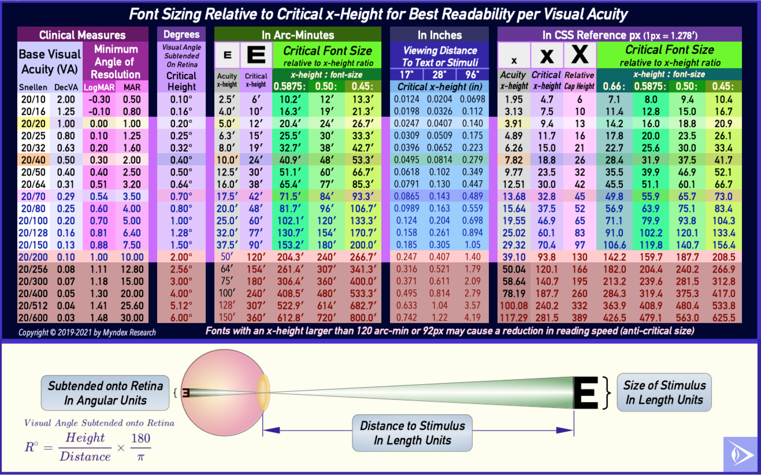Click the 17" viewing distance column header

407,75
